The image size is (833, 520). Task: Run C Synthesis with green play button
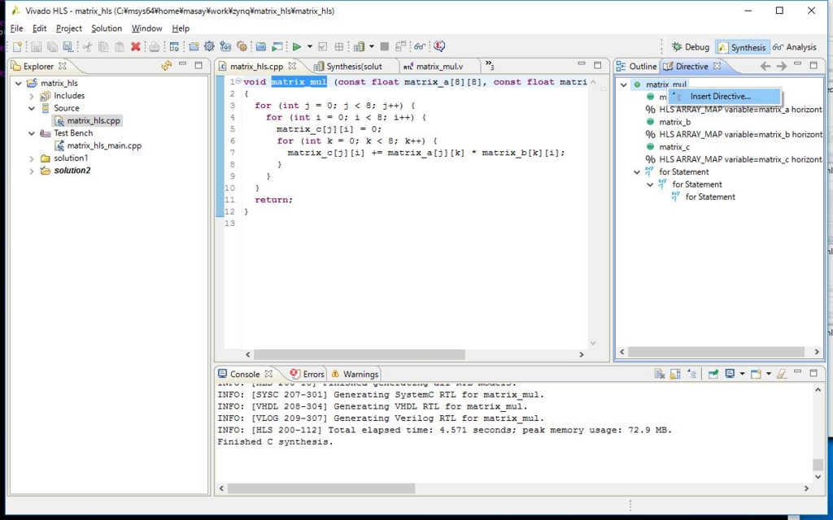click(296, 46)
